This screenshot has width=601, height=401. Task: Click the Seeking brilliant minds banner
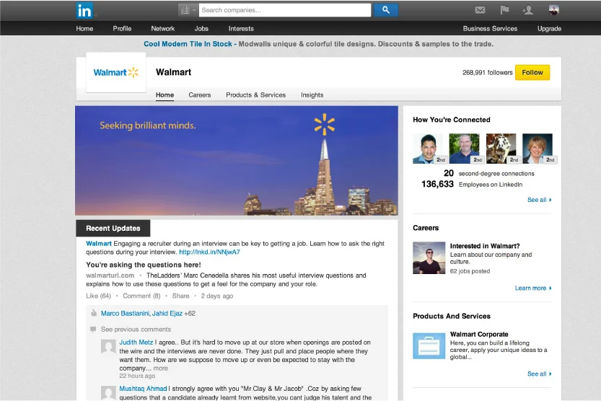click(x=237, y=161)
